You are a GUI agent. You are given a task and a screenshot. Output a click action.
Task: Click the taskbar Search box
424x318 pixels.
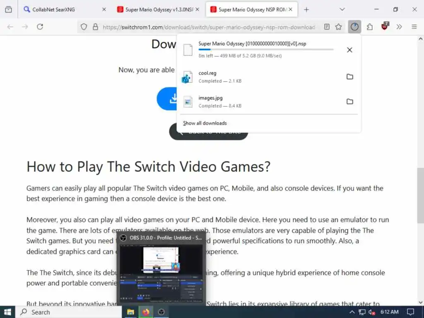click(69, 312)
